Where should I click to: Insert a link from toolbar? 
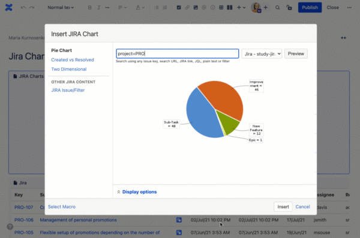[x=187, y=8]
